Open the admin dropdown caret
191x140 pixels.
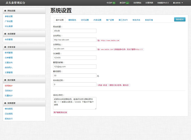click(182, 3)
